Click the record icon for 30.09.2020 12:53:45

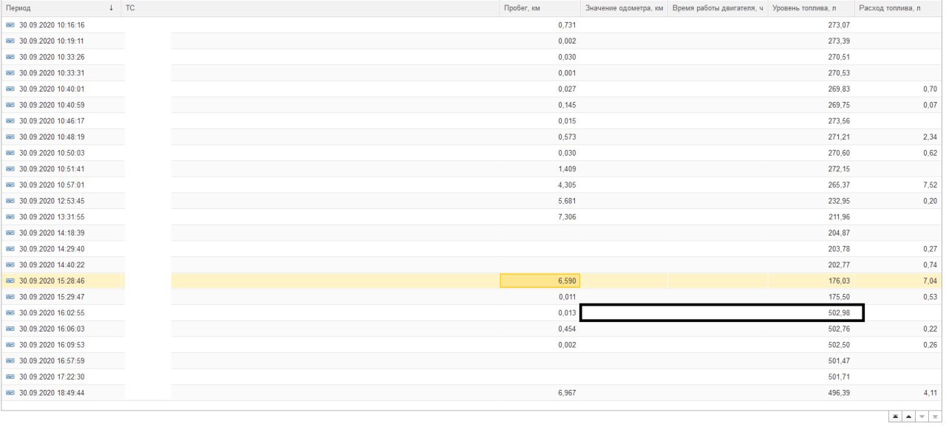(10, 201)
